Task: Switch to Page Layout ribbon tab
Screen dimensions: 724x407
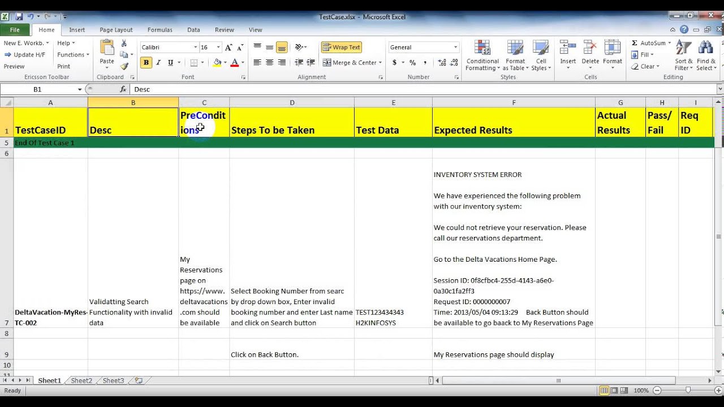Action: (116, 30)
